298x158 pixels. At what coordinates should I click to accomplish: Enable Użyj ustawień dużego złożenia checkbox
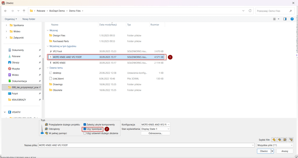pos(85,133)
